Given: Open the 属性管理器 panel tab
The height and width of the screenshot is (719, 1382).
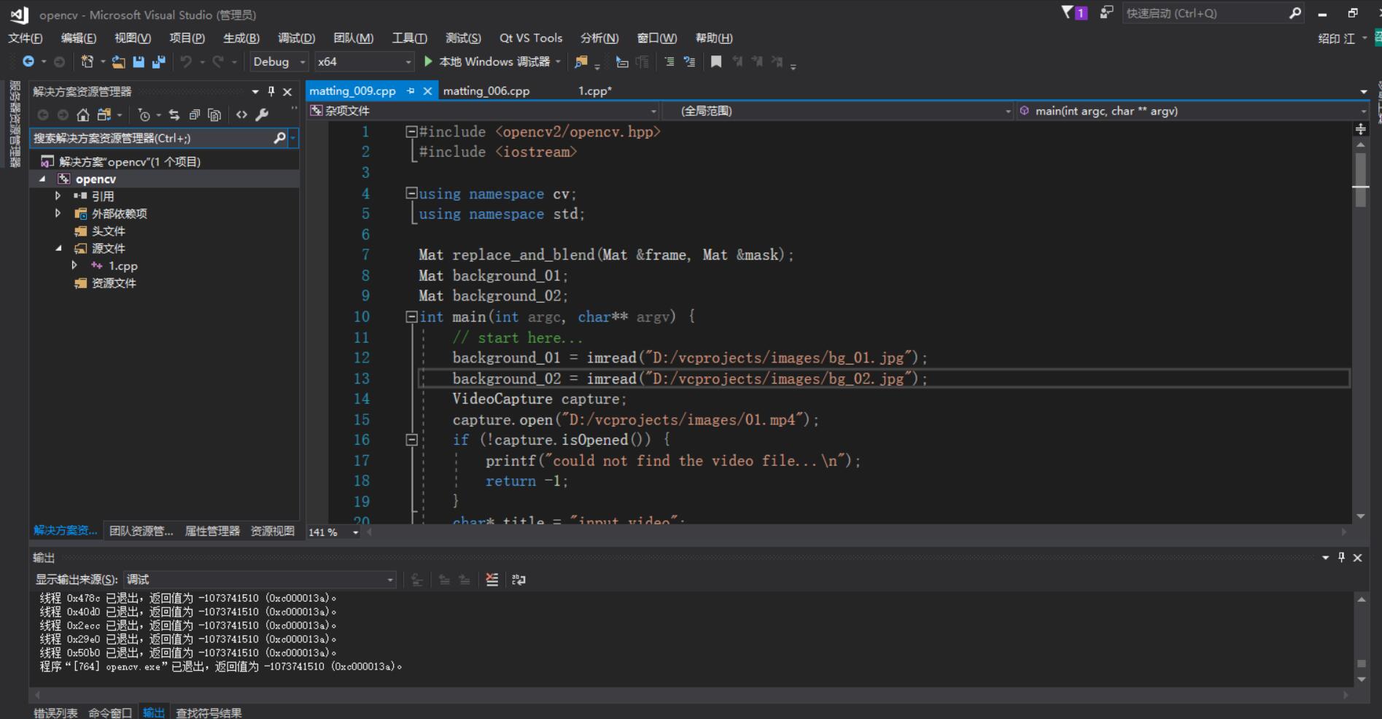Looking at the screenshot, I should coord(212,531).
